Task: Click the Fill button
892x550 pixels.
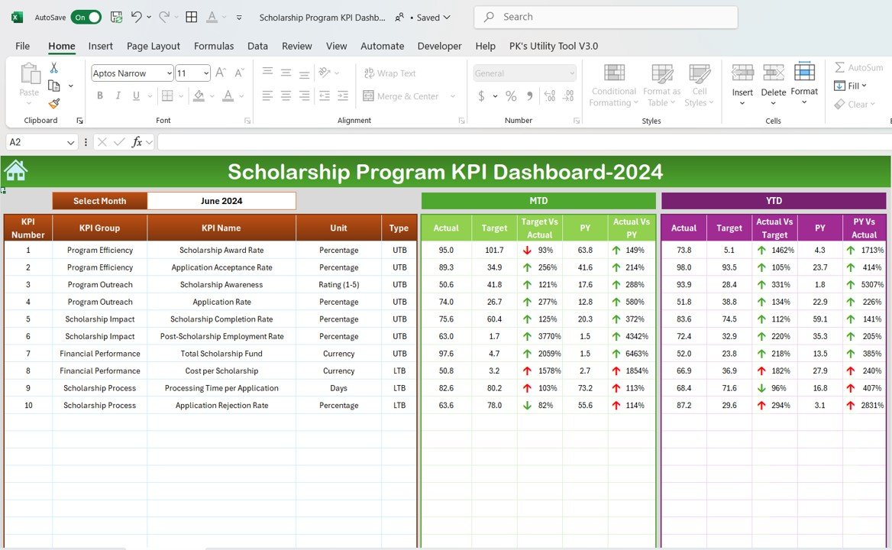Action: tap(851, 86)
